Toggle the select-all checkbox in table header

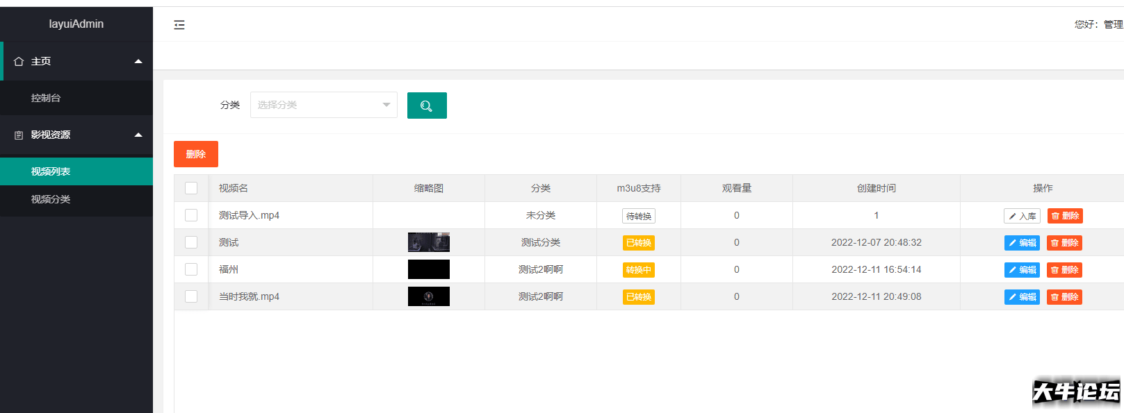click(191, 188)
